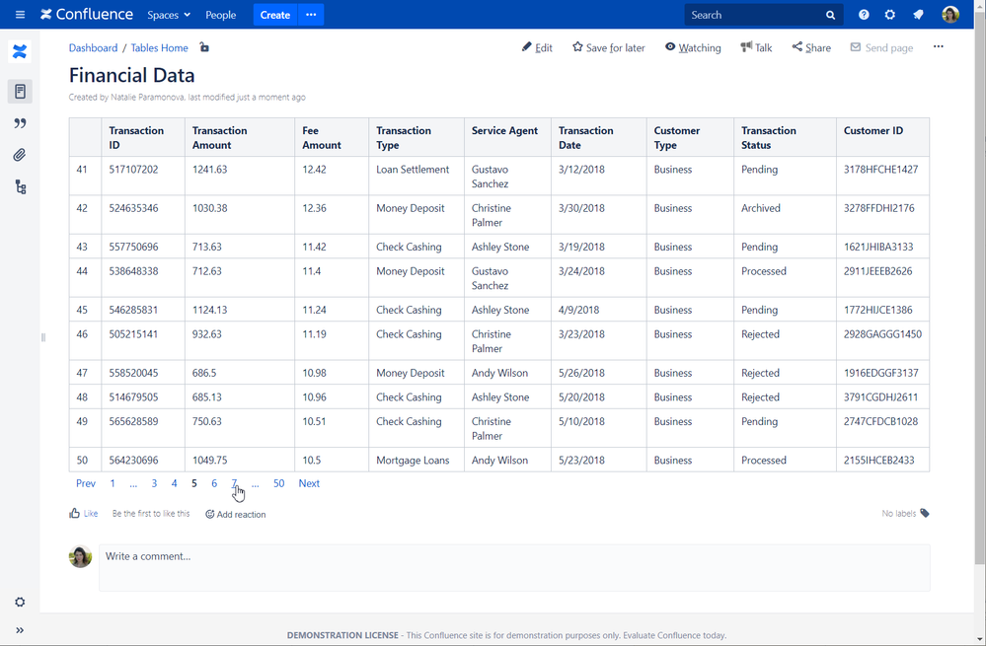
Task: Open the page actions ellipsis menu
Action: point(939,47)
